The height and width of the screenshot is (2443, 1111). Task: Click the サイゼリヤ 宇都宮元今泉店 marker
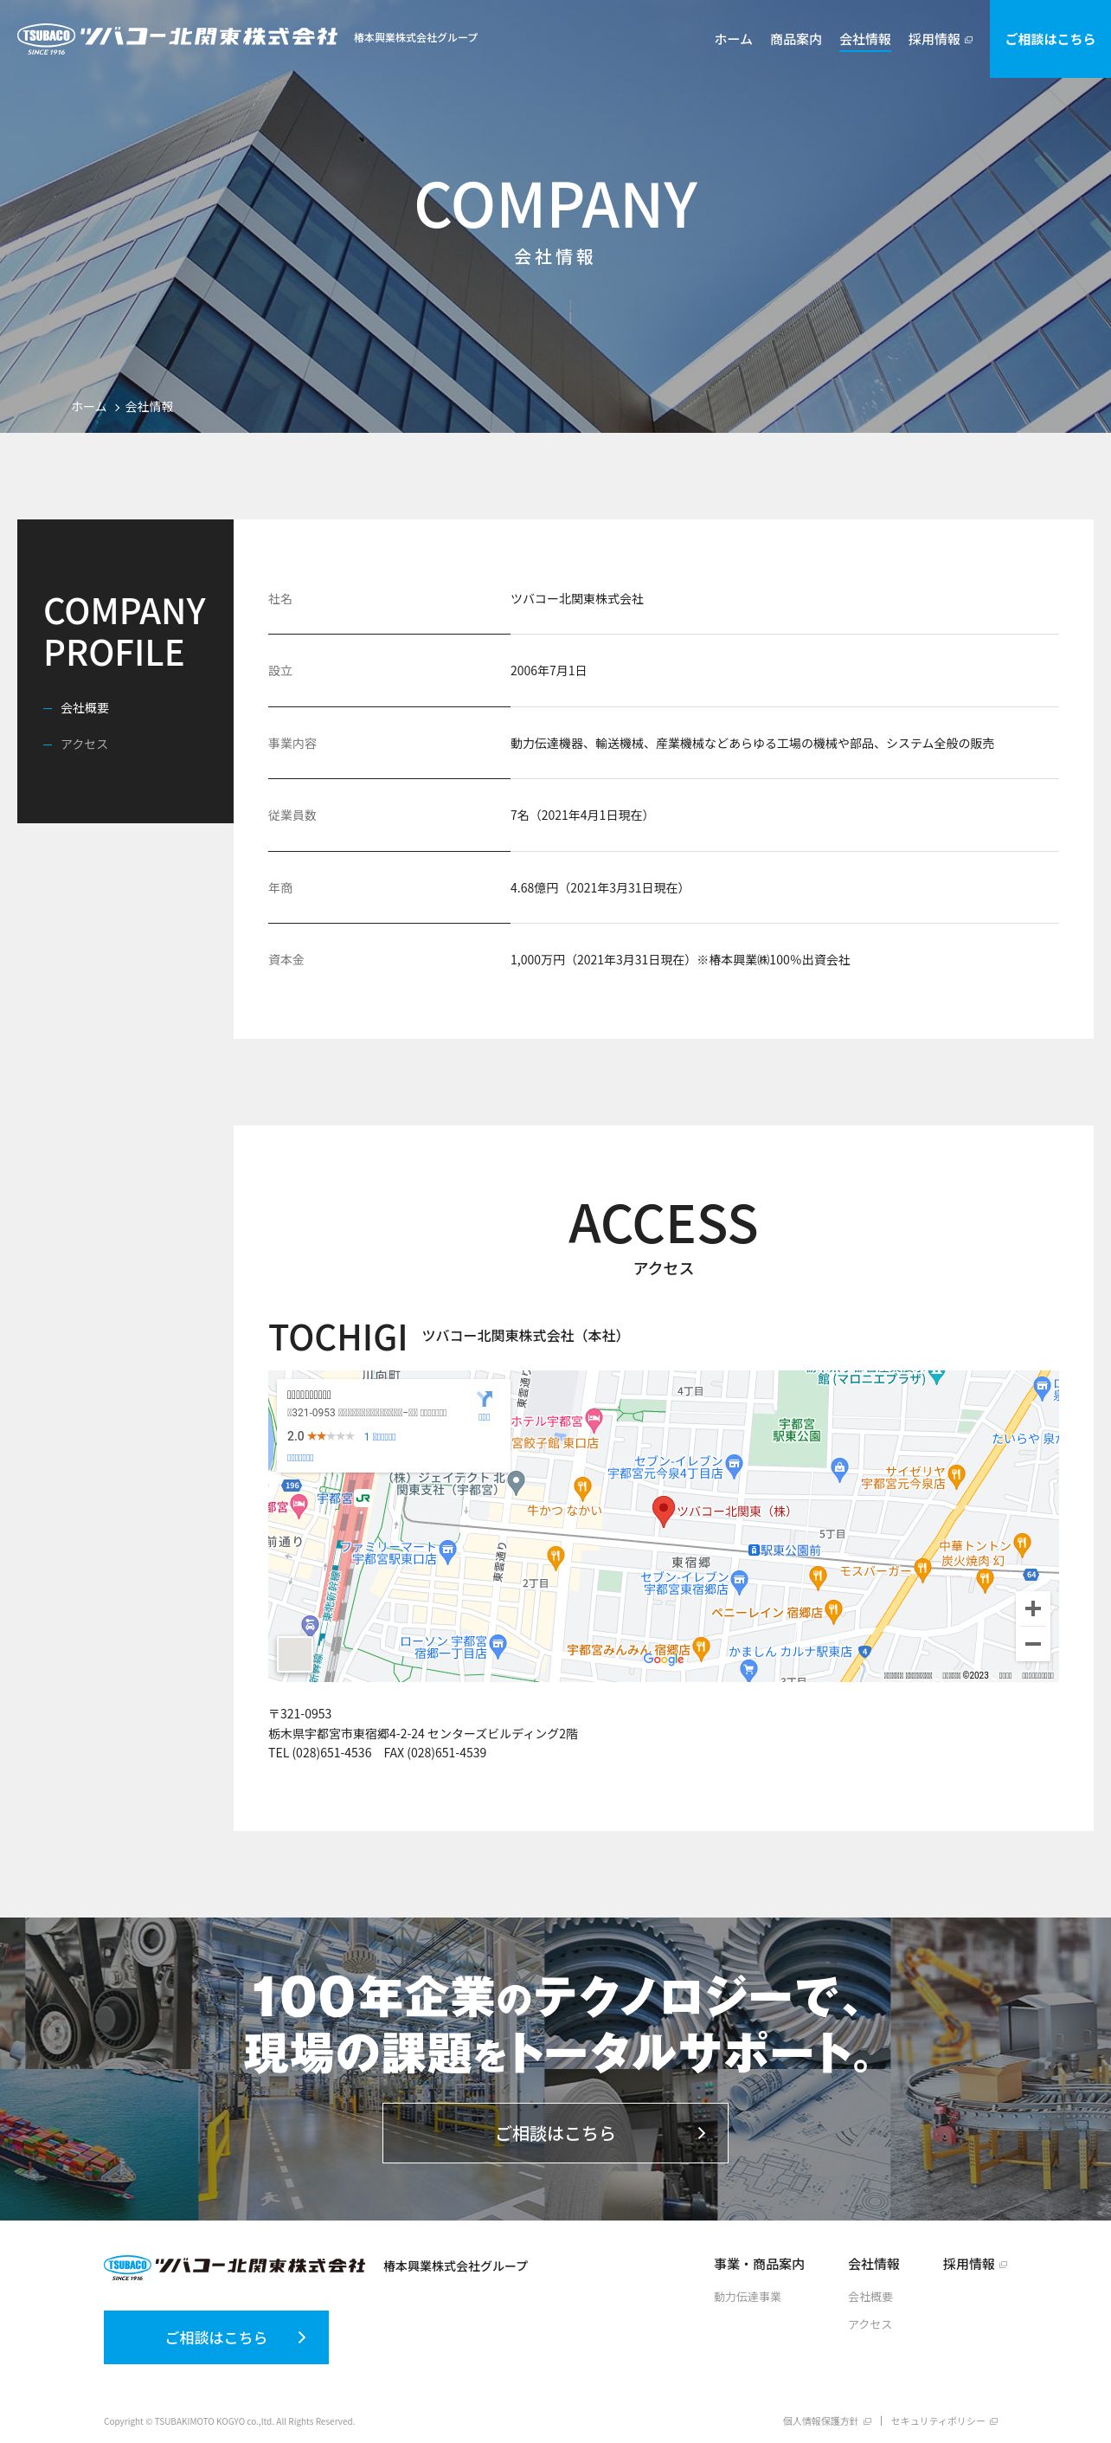tap(955, 1474)
